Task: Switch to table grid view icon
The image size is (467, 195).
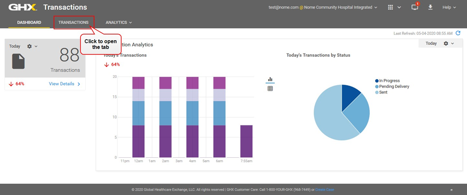Action: [x=270, y=88]
